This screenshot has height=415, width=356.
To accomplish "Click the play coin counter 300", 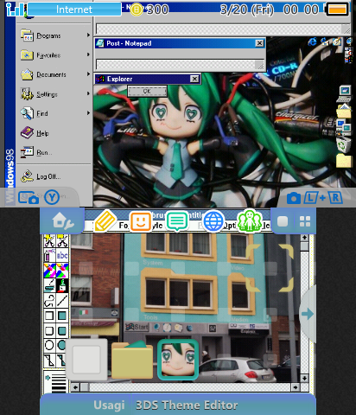I will [149, 10].
